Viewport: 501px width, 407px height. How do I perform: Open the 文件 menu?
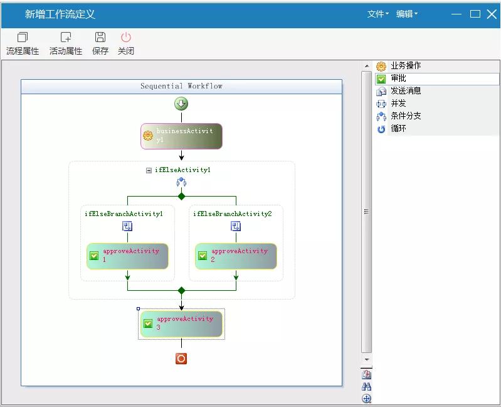377,14
